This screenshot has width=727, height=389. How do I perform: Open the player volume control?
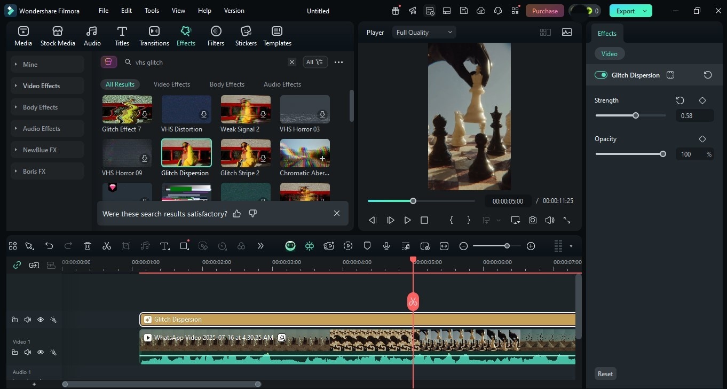click(550, 220)
